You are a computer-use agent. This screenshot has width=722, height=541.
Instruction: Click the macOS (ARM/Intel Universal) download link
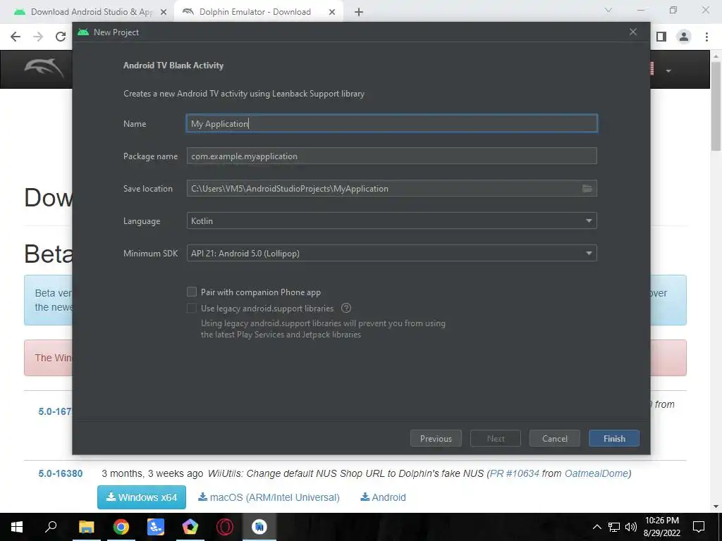pyautogui.click(x=269, y=497)
